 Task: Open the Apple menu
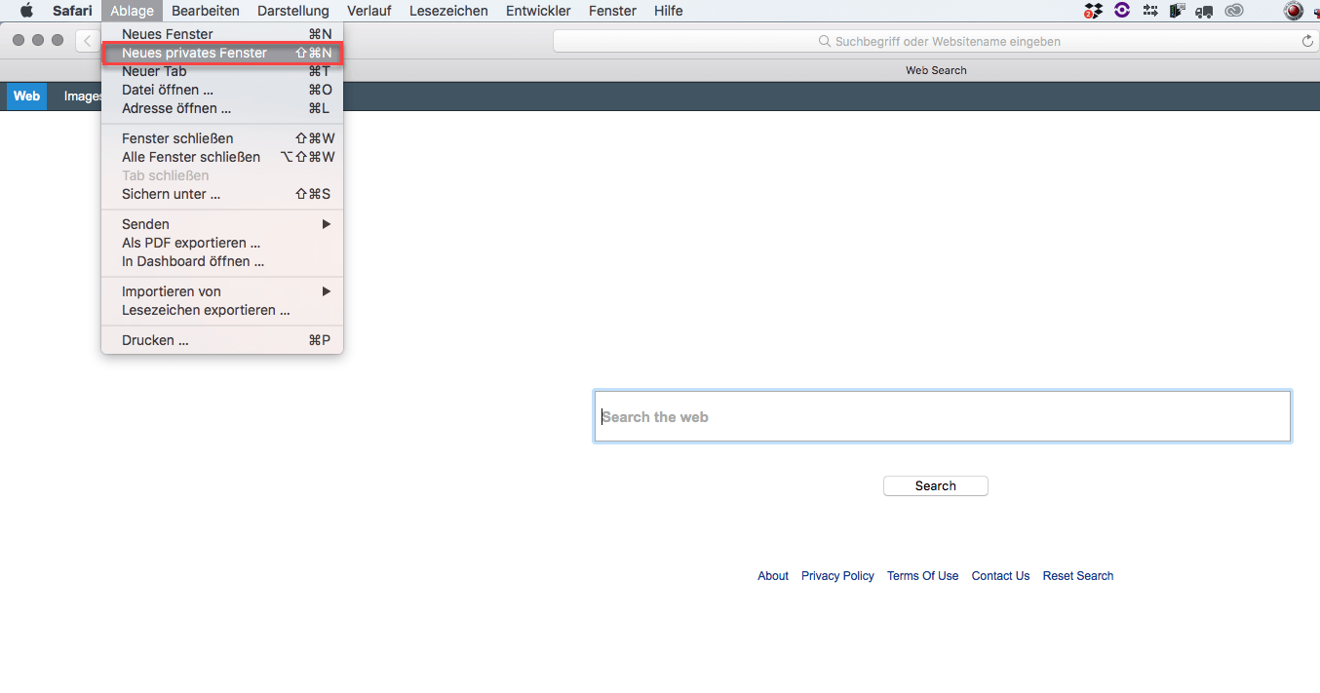point(26,11)
